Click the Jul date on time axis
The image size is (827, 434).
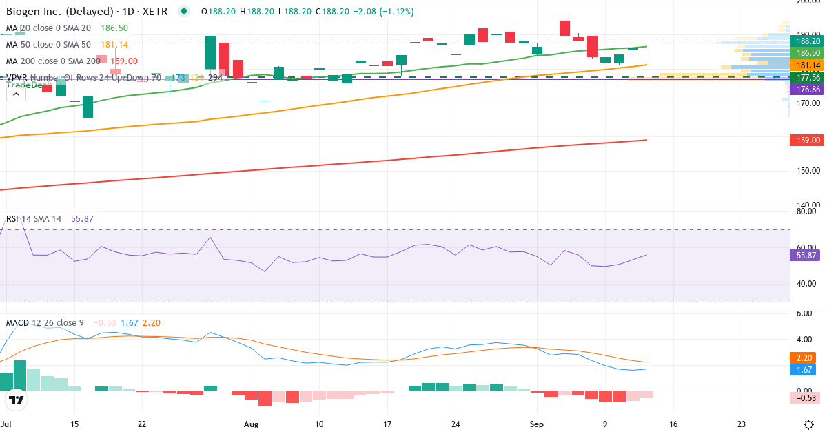[7, 424]
